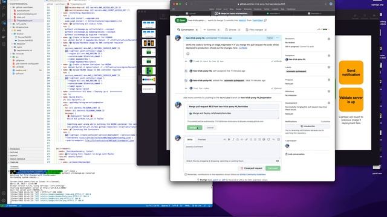Select the green slide thumbnail in dark window

[x=149, y=71]
